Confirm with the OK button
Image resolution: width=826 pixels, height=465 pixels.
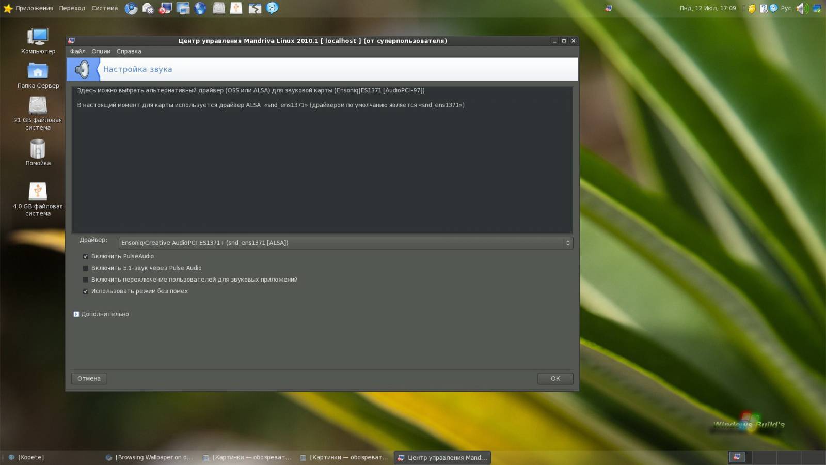[555, 379]
